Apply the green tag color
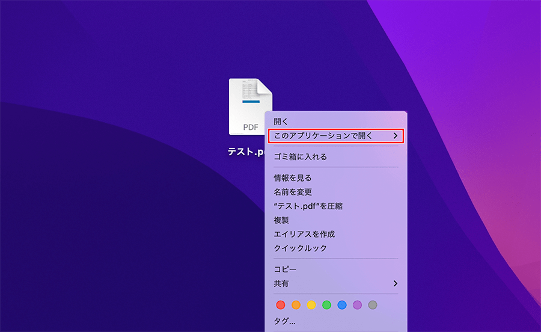Image resolution: width=541 pixels, height=332 pixels. click(x=327, y=305)
